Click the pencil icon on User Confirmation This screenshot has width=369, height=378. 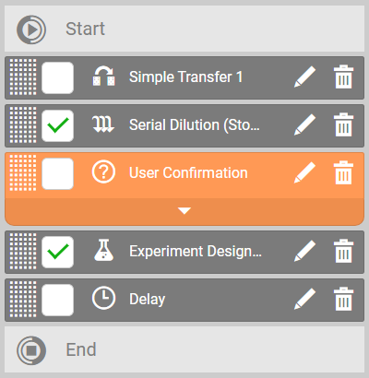304,172
